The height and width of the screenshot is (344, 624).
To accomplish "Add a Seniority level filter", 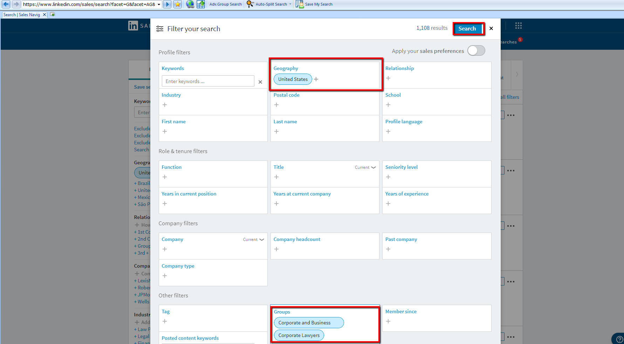I will click(388, 177).
